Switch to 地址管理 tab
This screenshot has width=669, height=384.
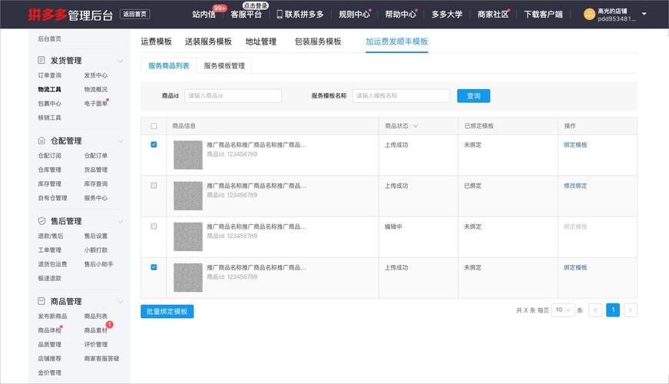(260, 41)
